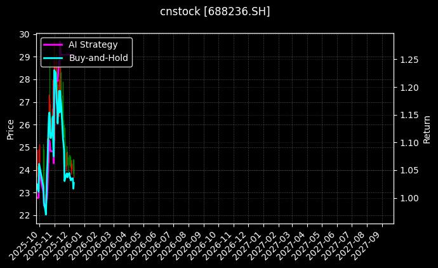
Task: Select the 2026-01 date label
Action: pyautogui.click(x=72, y=243)
